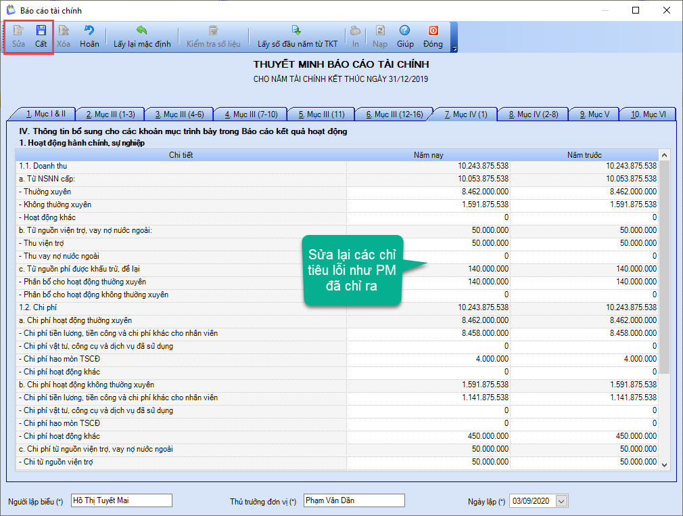
Task: Open help with the Giúp icon
Action: (405, 37)
